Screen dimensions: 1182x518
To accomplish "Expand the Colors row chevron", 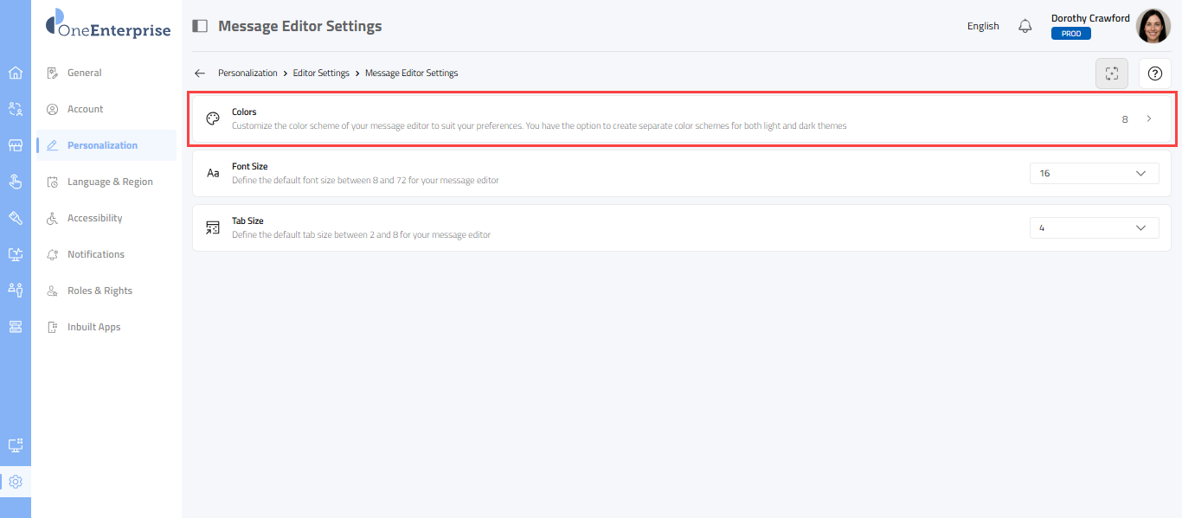I will click(x=1149, y=118).
